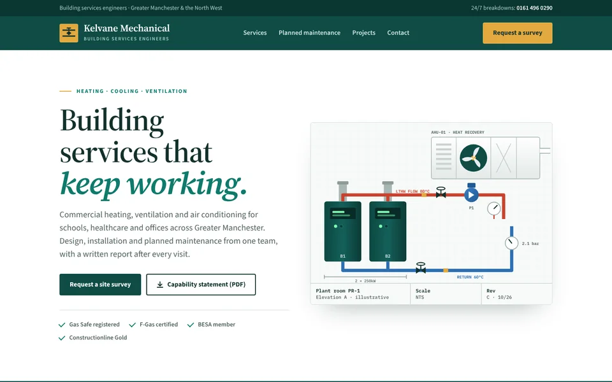Click the Kelvane Mechanical logo icon
This screenshot has width=612, height=382.
[69, 32]
